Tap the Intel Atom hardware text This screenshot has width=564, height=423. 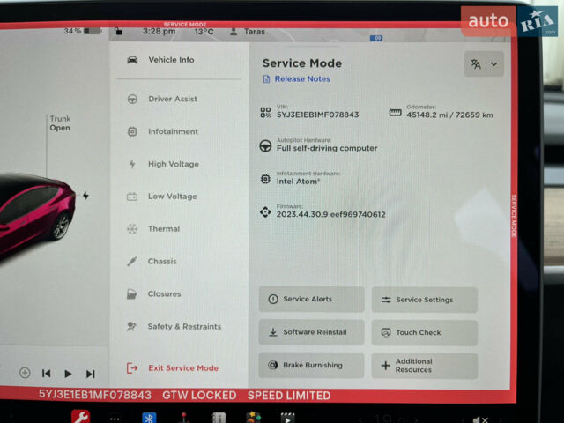[298, 182]
